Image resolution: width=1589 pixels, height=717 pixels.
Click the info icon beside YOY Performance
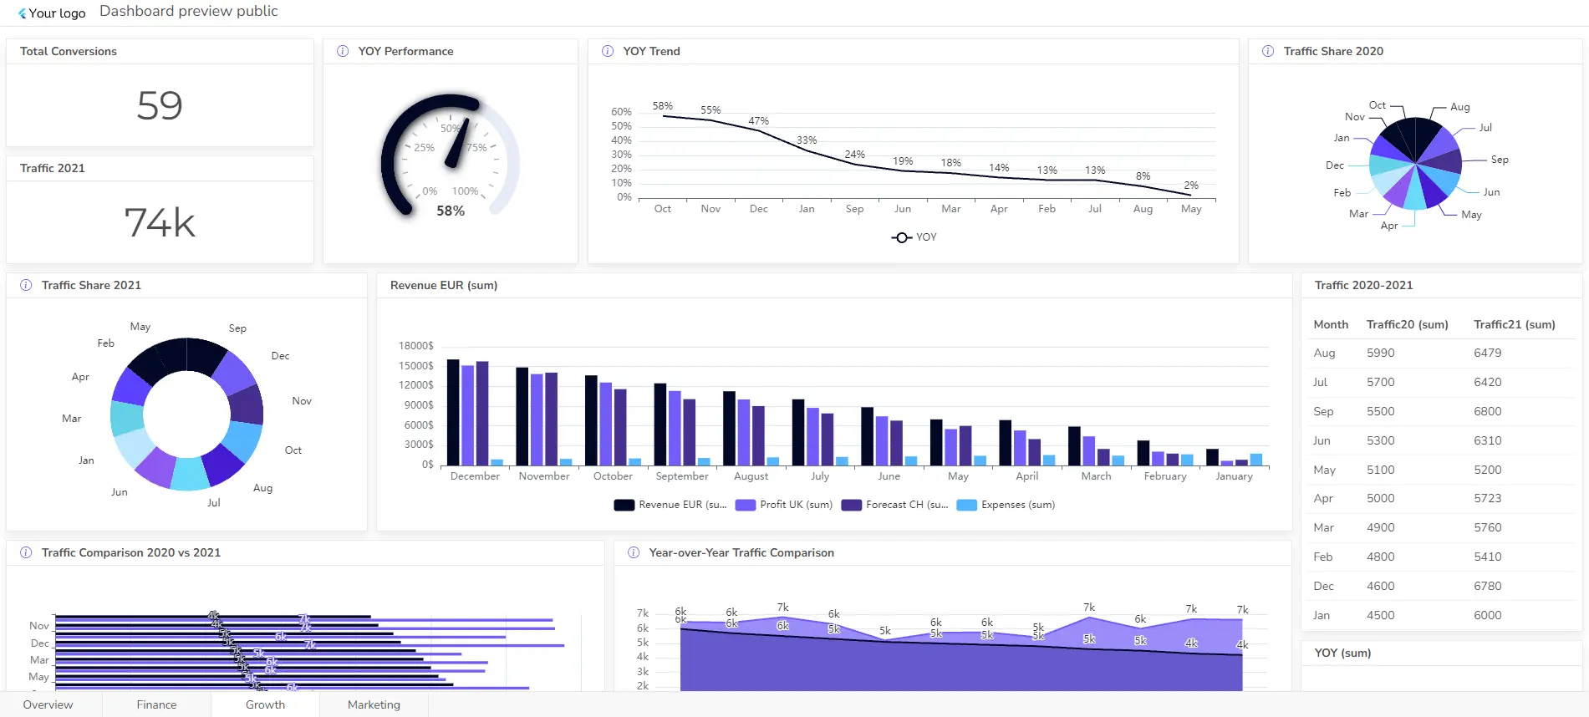click(343, 51)
